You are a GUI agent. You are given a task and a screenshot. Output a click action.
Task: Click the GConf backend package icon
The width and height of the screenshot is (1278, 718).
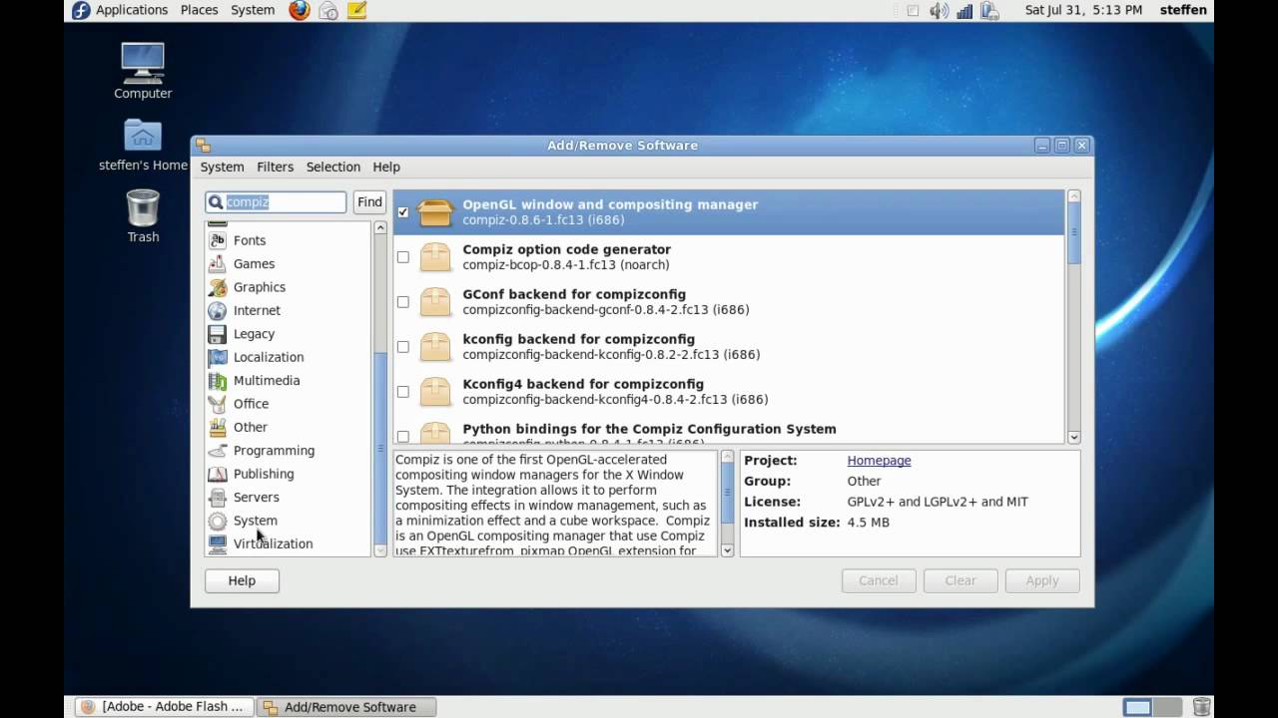435,301
